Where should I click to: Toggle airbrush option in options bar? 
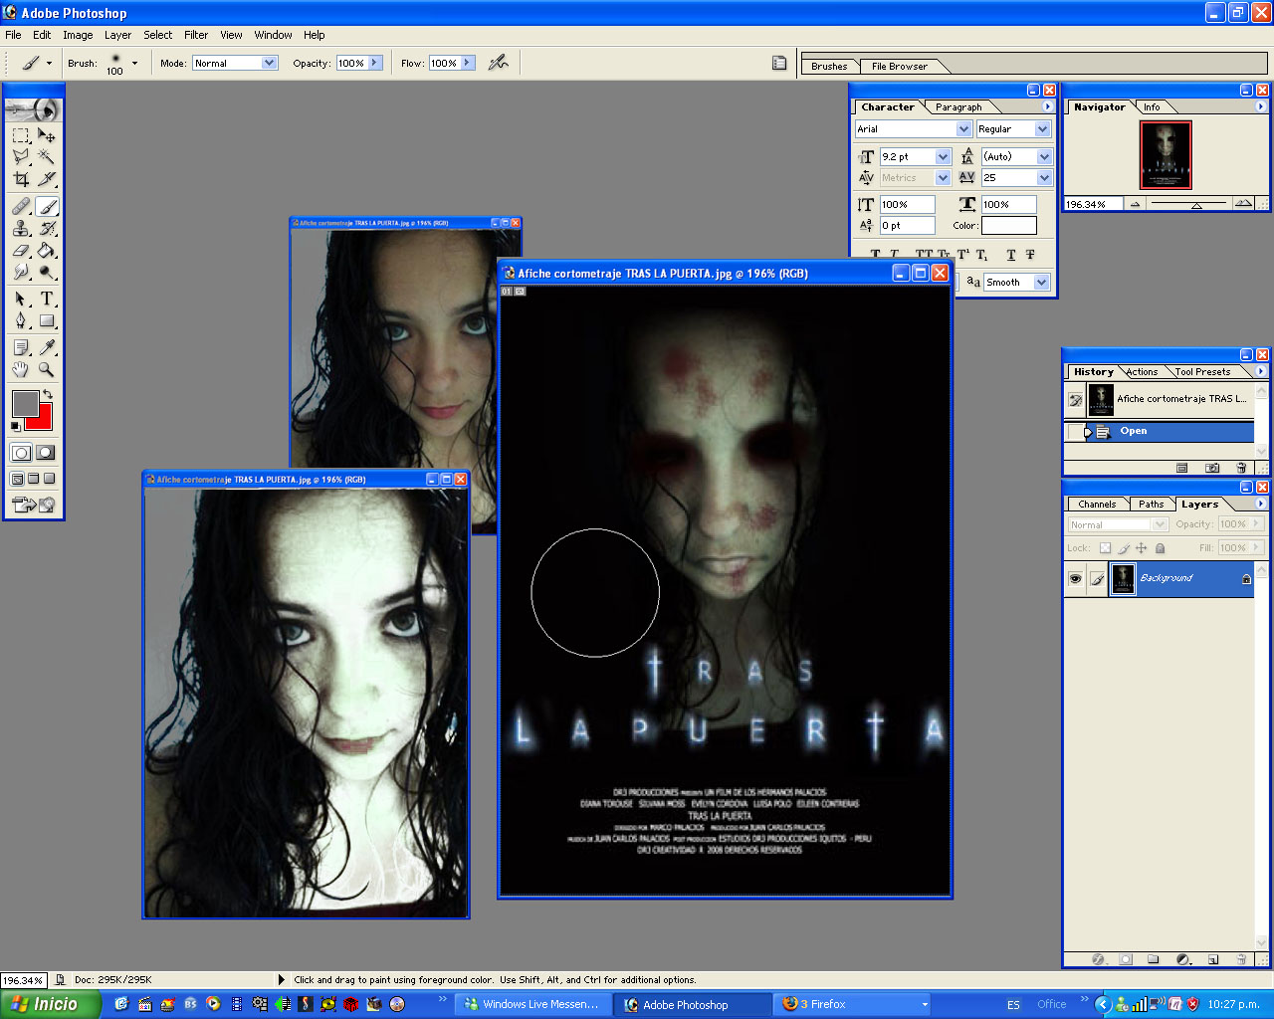coord(499,63)
